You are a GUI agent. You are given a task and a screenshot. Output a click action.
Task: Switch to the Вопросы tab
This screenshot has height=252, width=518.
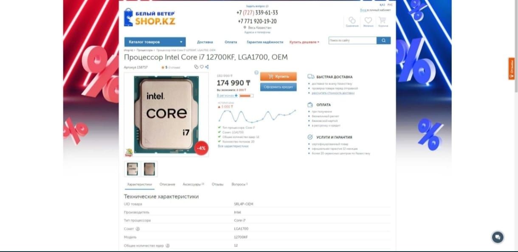coord(239,184)
